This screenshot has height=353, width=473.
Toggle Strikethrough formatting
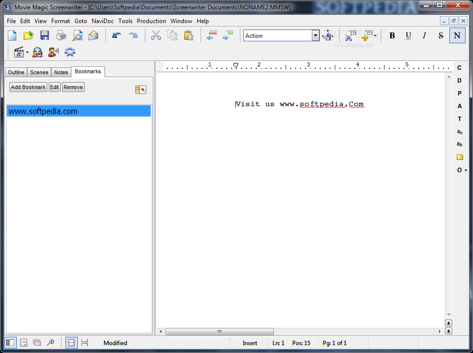441,35
